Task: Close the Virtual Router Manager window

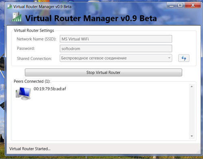Action: pos(193,5)
